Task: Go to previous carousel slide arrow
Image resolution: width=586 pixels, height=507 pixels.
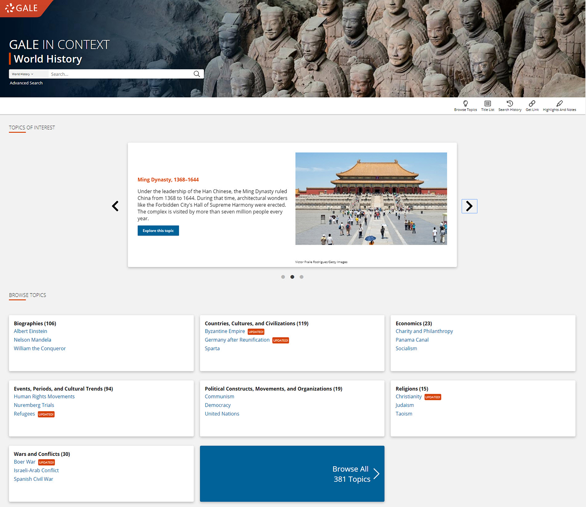Action: click(x=115, y=206)
